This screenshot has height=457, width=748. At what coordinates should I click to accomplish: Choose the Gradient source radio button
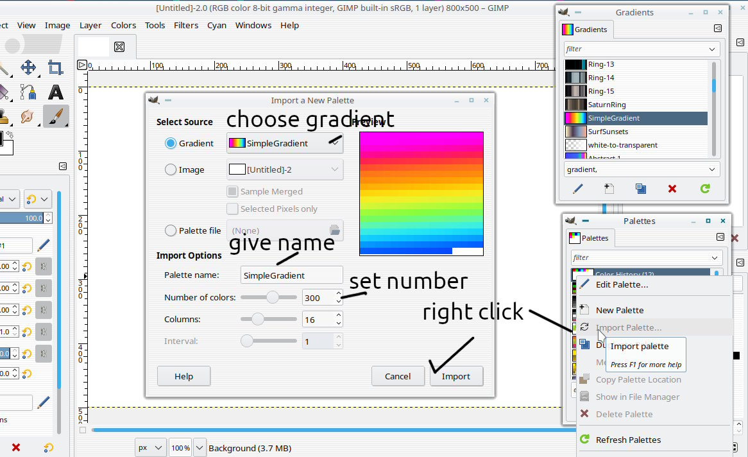170,143
